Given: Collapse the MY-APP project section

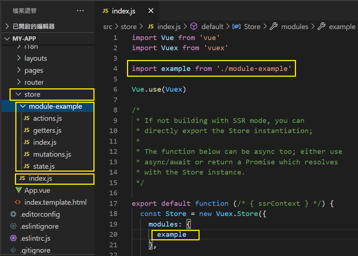Looking at the screenshot, I should (7, 39).
